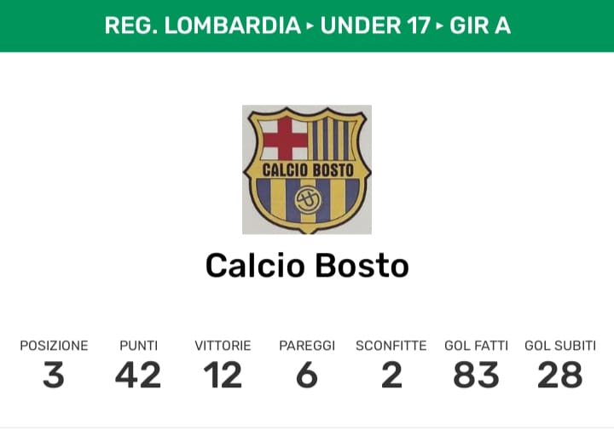Select the POSIZIONE label
The image size is (614, 430).
tap(54, 346)
